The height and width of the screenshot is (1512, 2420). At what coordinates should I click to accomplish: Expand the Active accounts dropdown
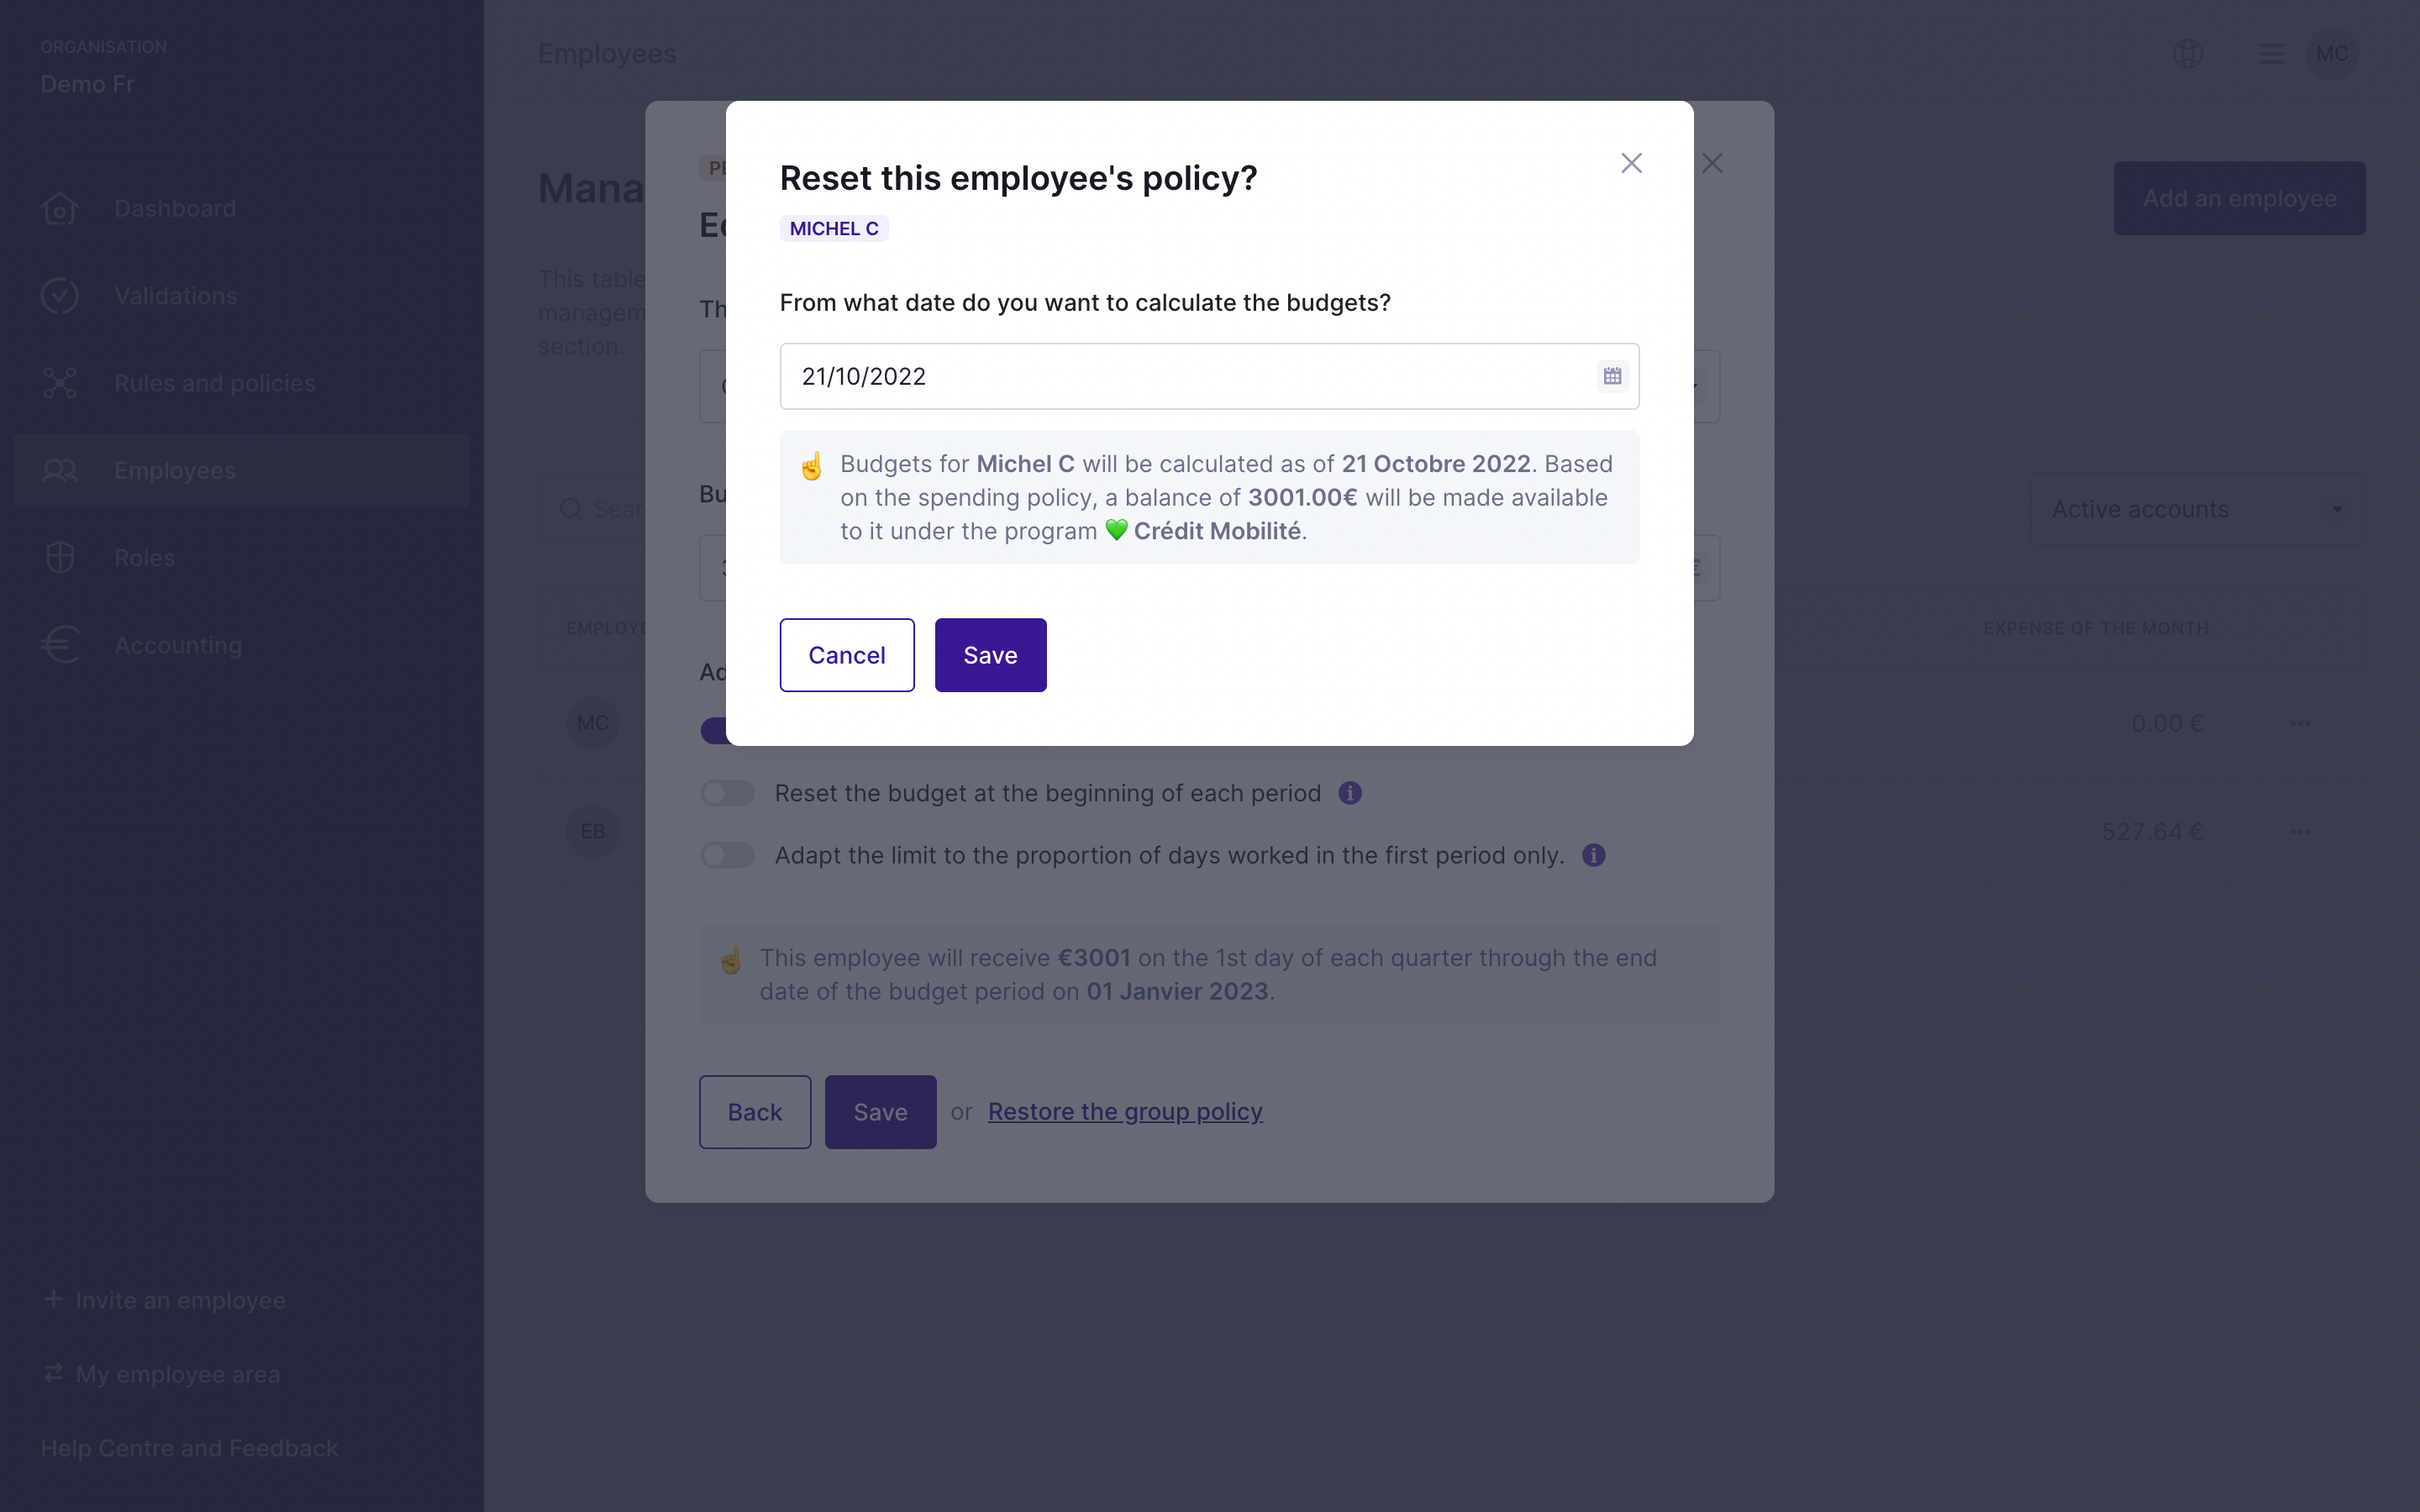click(2197, 510)
